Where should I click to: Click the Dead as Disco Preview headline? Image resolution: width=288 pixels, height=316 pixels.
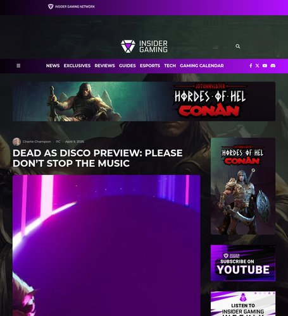[97, 158]
